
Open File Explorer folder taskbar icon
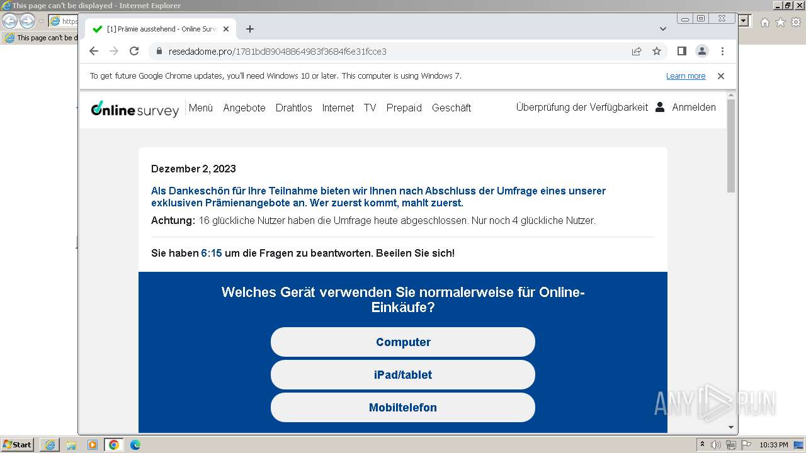pos(71,445)
